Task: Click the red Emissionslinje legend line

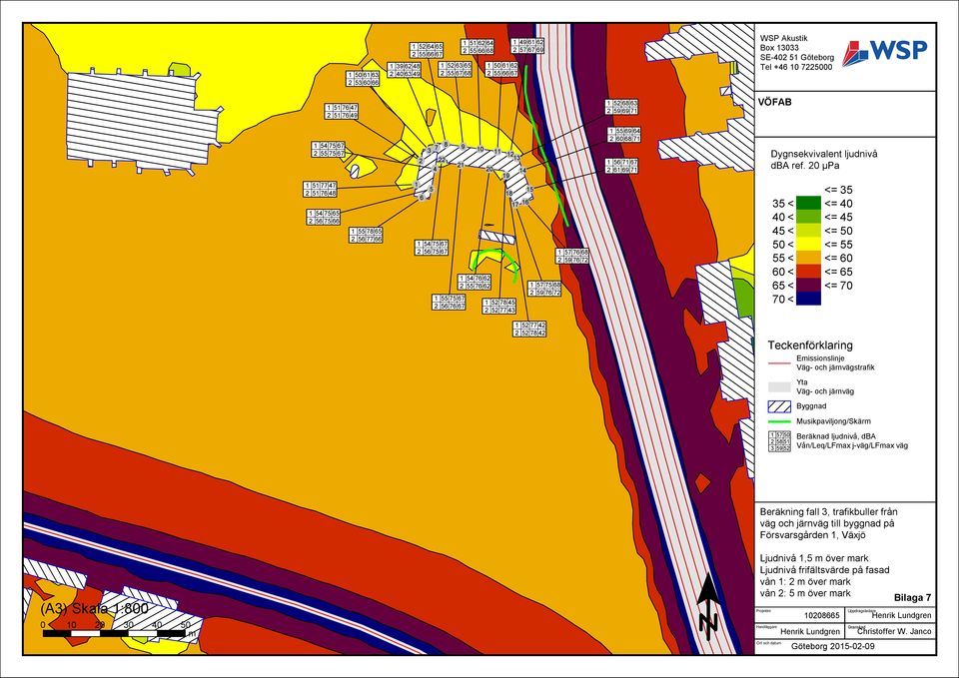Action: pyautogui.click(x=780, y=363)
